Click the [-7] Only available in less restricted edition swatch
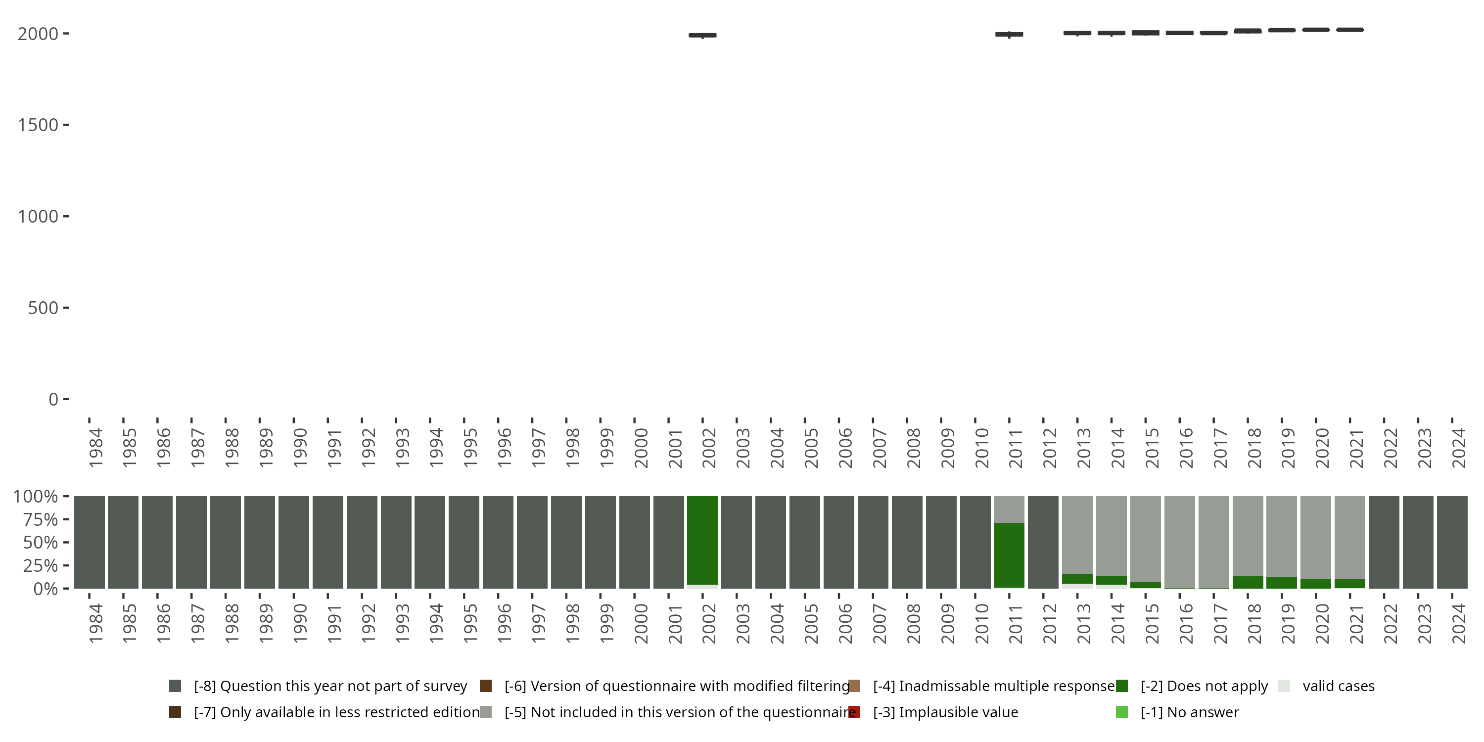1484x742 pixels. 175,711
